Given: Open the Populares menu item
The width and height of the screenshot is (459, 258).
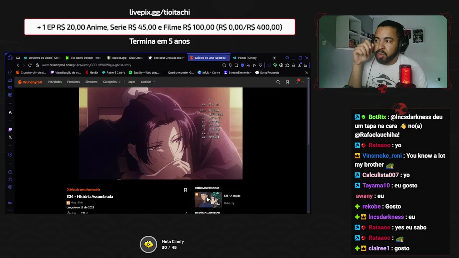Looking at the screenshot, I should pos(74,82).
